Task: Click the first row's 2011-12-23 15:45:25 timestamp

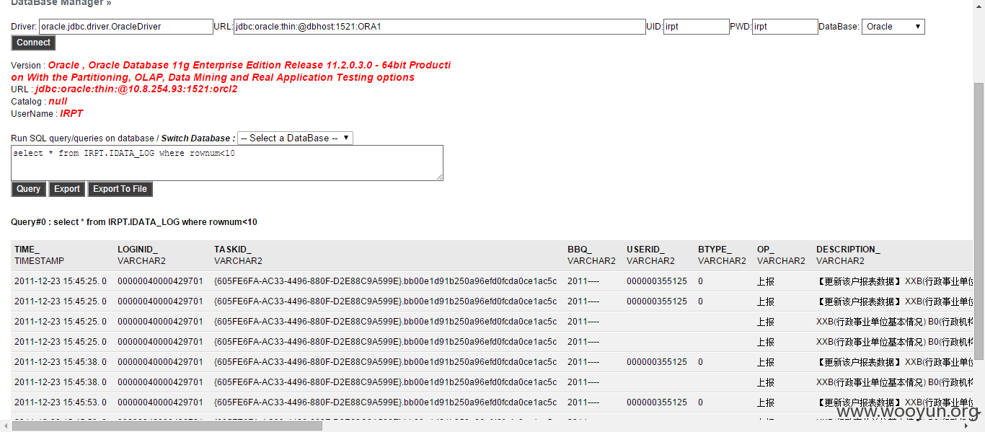Action: tap(61, 281)
